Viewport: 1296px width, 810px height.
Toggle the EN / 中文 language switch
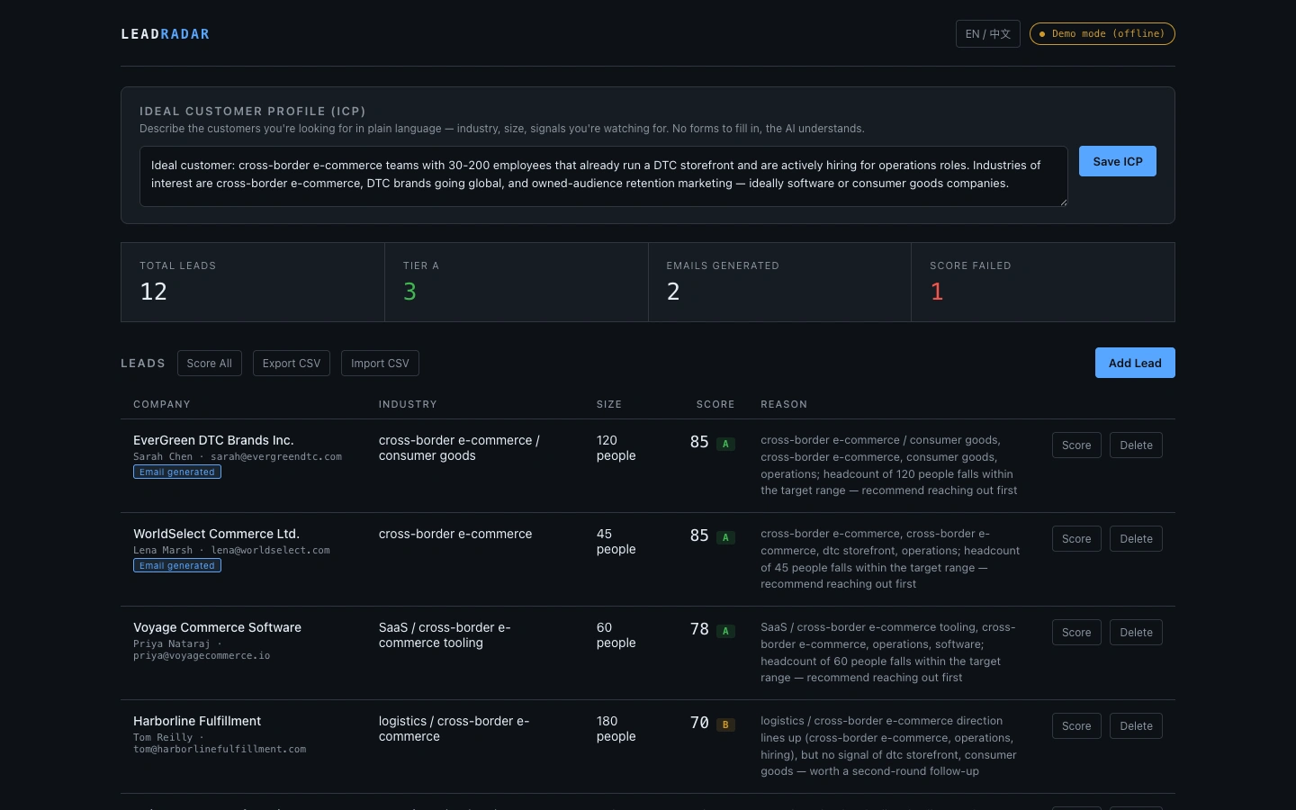pos(987,34)
